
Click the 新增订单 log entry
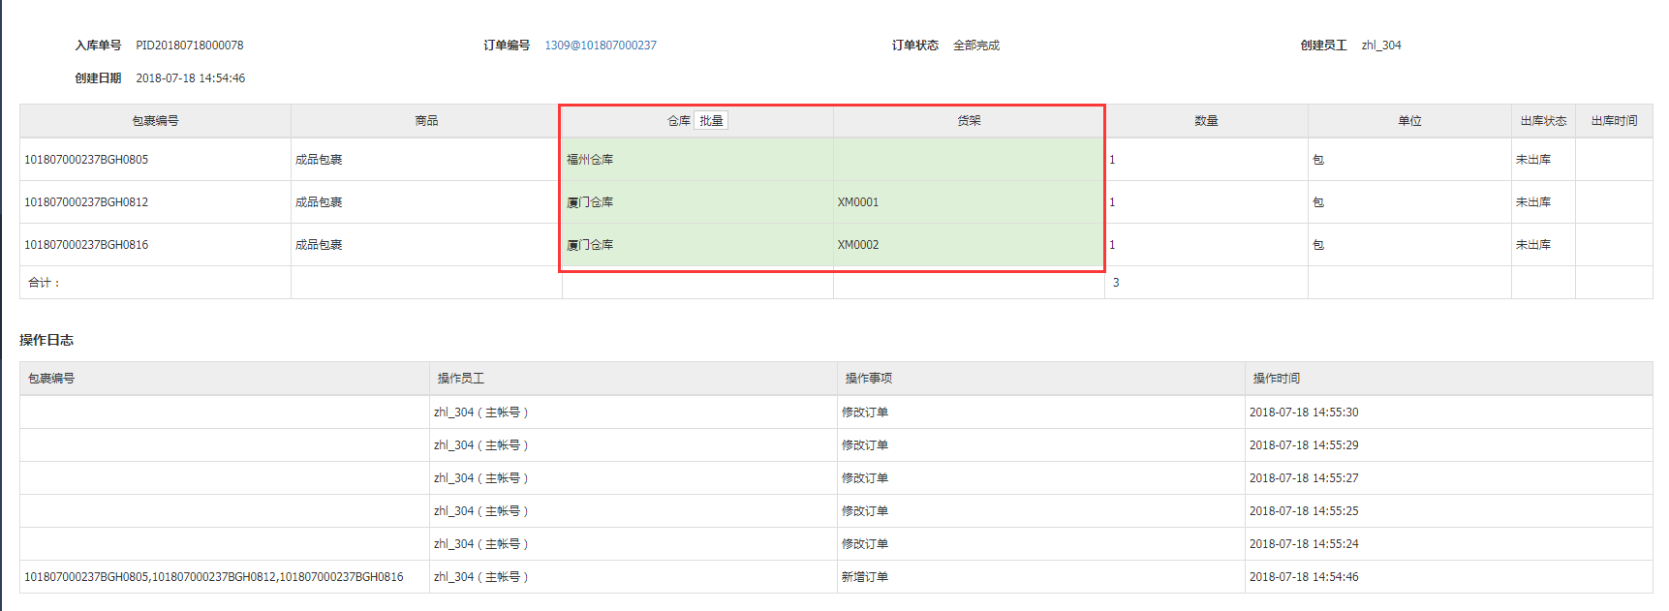[x=864, y=577]
